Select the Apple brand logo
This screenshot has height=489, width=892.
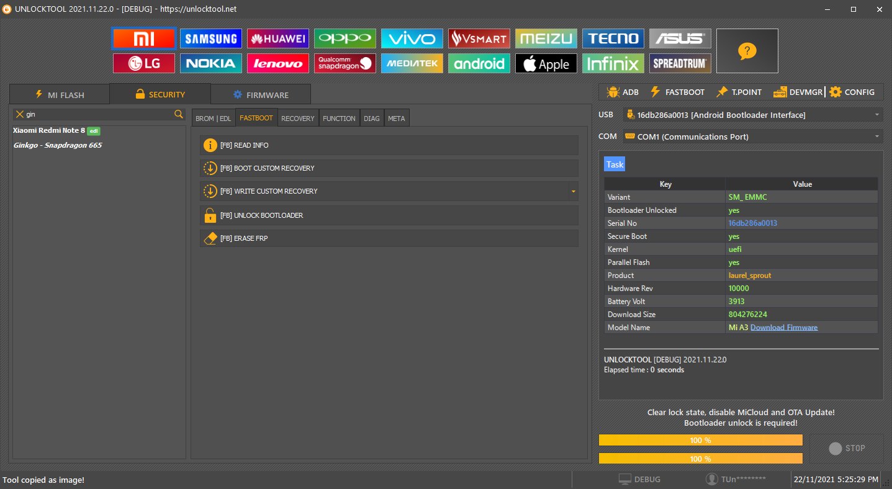pos(546,63)
